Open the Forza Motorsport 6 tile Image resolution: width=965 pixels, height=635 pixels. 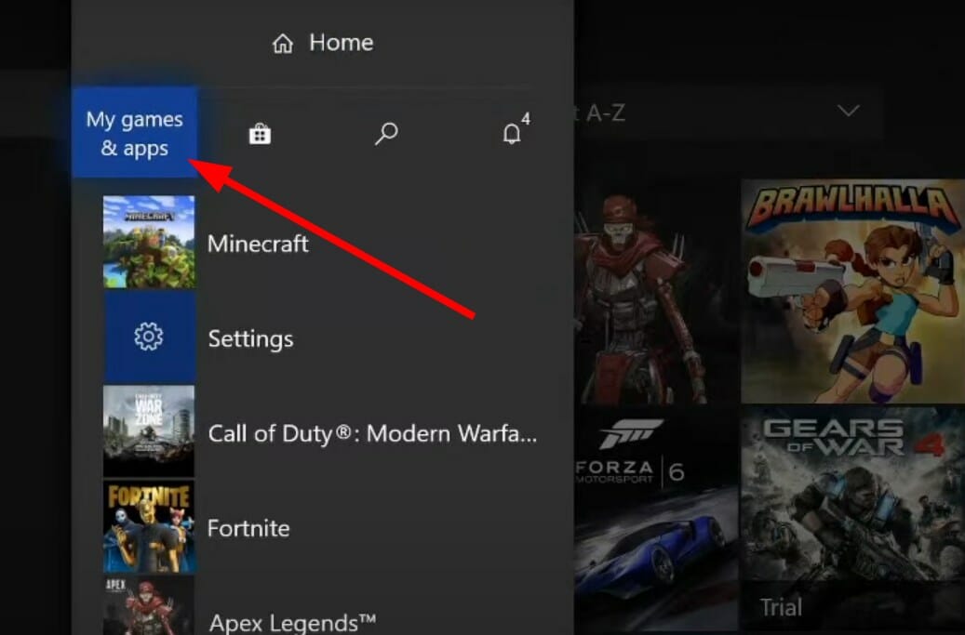coord(657,521)
